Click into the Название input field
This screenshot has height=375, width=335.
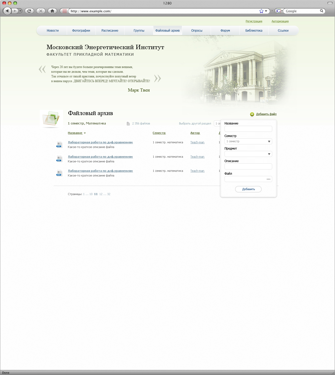(x=248, y=129)
